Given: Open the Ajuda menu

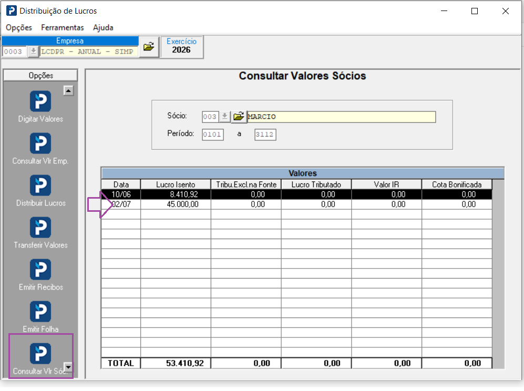Looking at the screenshot, I should point(103,27).
